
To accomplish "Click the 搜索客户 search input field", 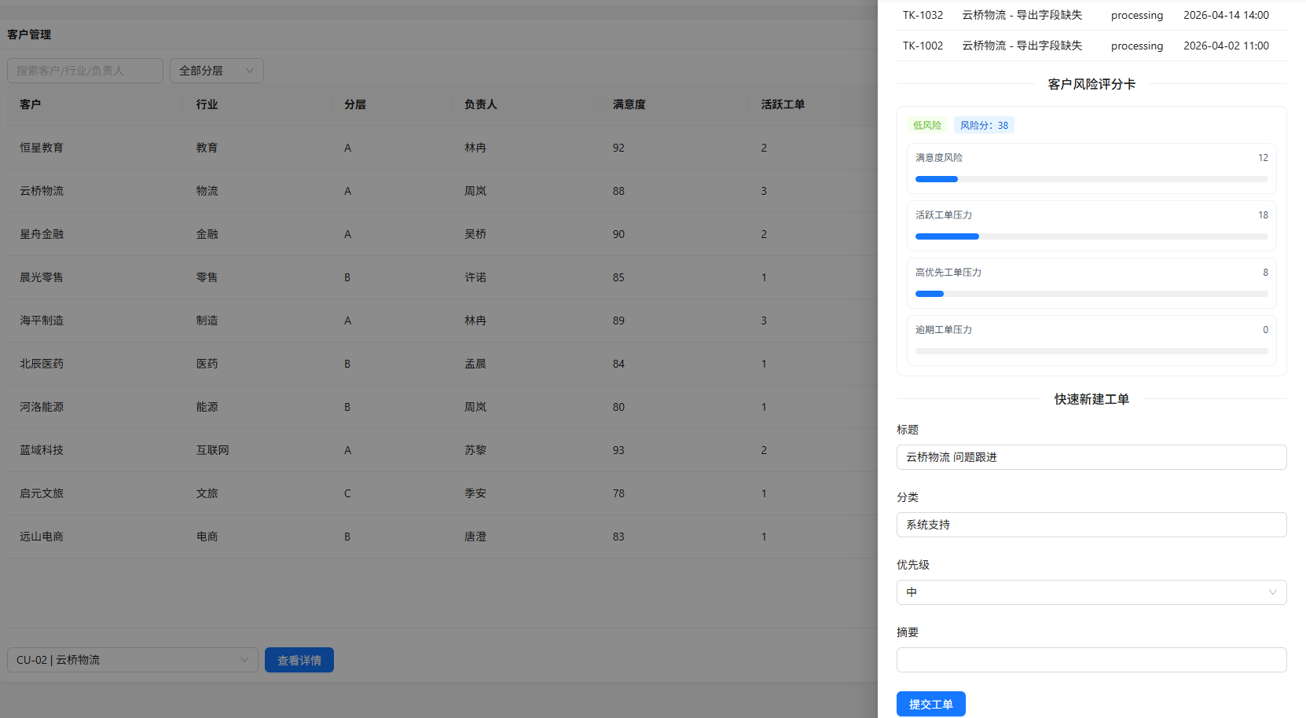I will (x=85, y=71).
